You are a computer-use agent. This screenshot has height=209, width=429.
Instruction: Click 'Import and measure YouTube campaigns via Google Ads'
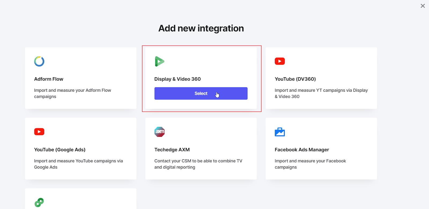pos(78,164)
